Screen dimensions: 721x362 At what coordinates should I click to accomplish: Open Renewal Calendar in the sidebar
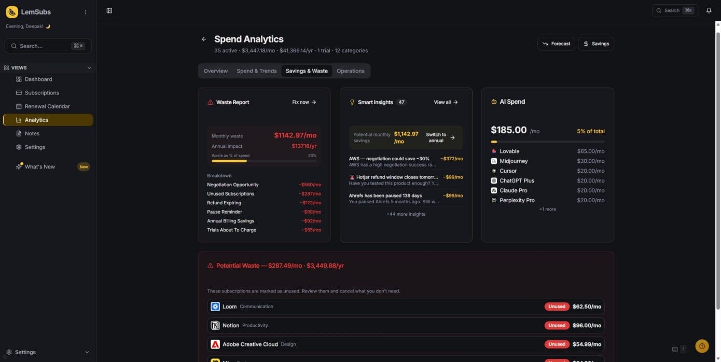pos(47,106)
